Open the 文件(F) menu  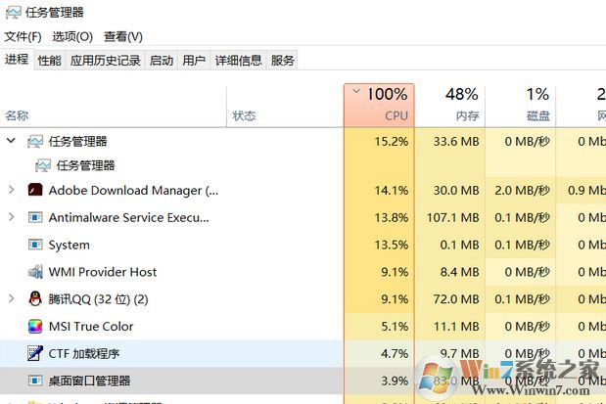tap(23, 36)
